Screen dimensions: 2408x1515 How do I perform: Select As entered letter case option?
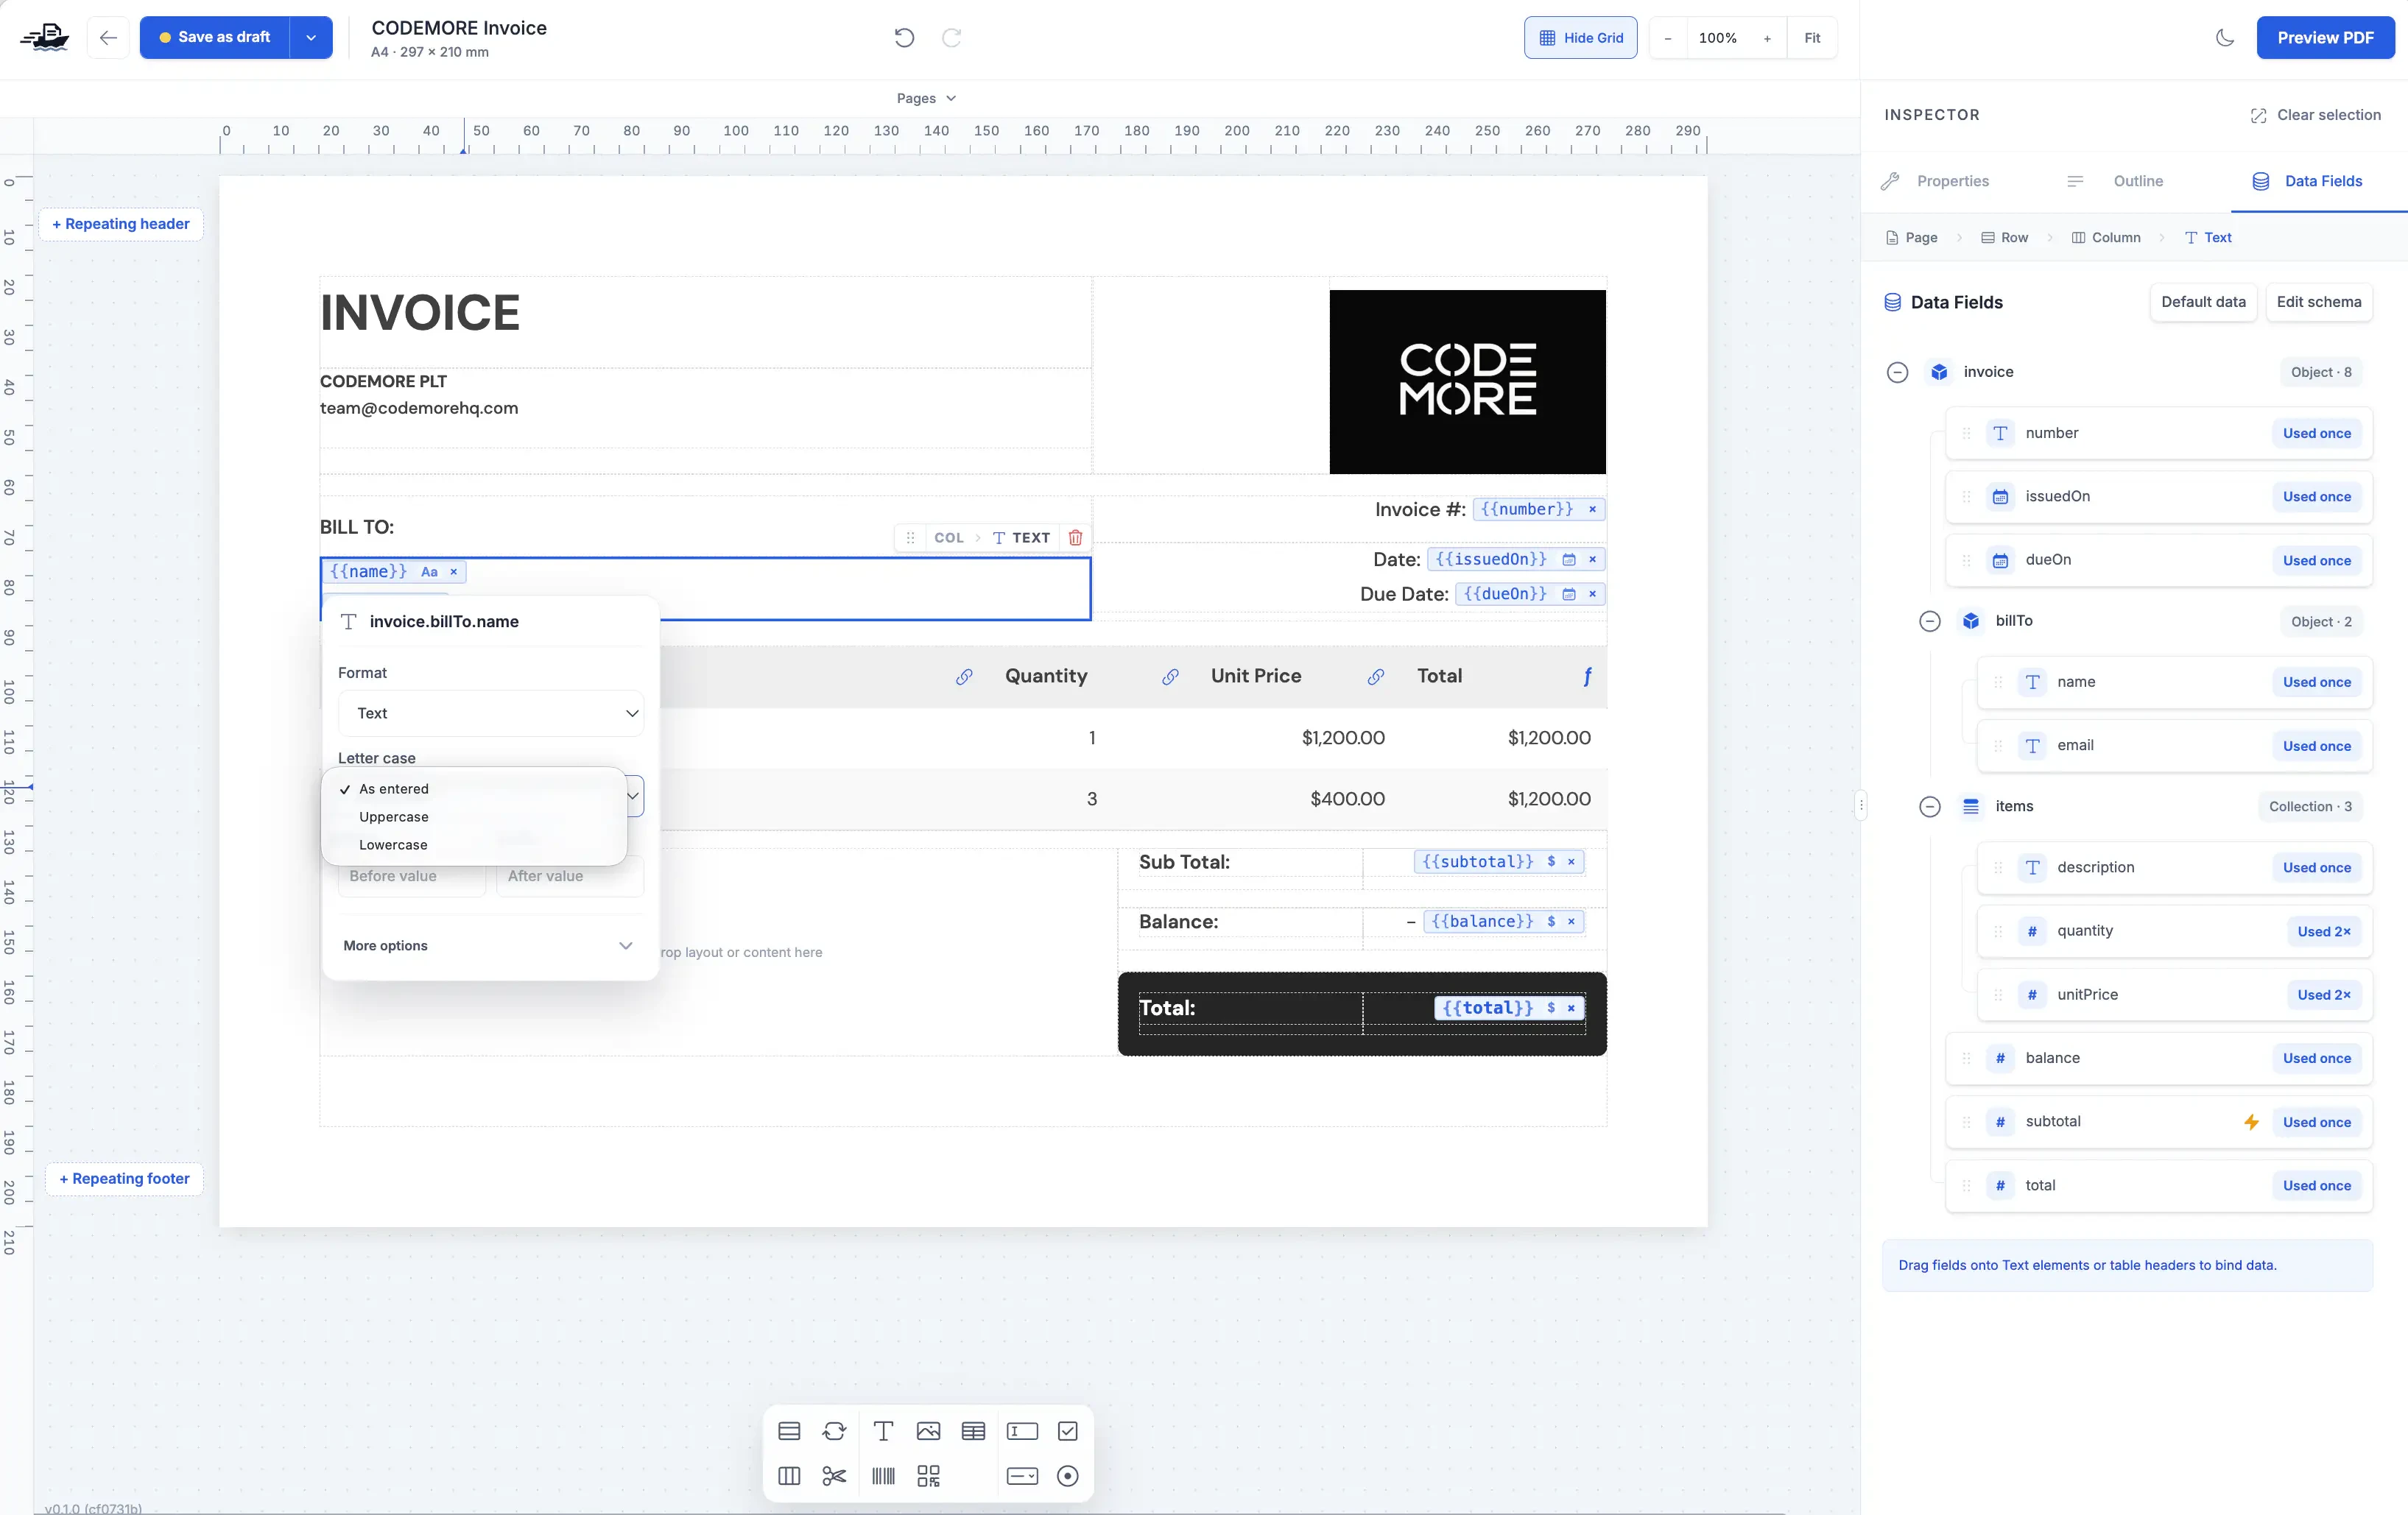tap(393, 789)
